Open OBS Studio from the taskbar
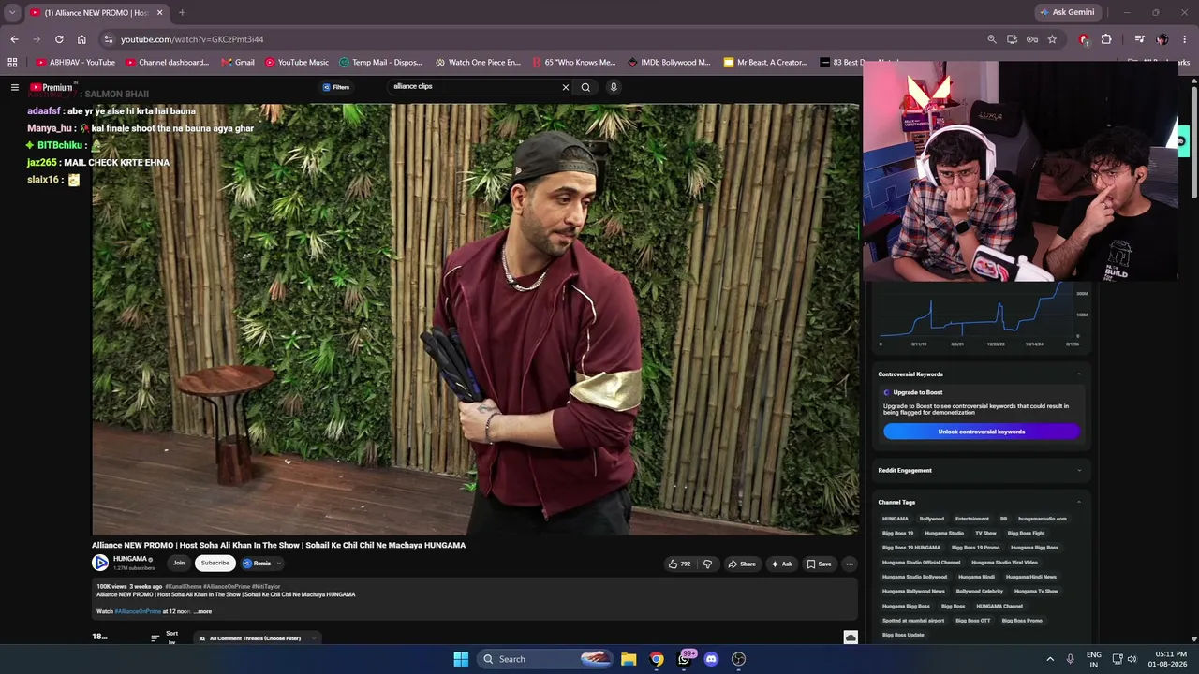The image size is (1199, 674). [x=738, y=659]
